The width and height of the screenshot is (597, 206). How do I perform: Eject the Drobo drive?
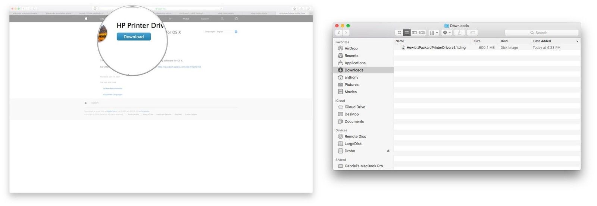pyautogui.click(x=388, y=151)
